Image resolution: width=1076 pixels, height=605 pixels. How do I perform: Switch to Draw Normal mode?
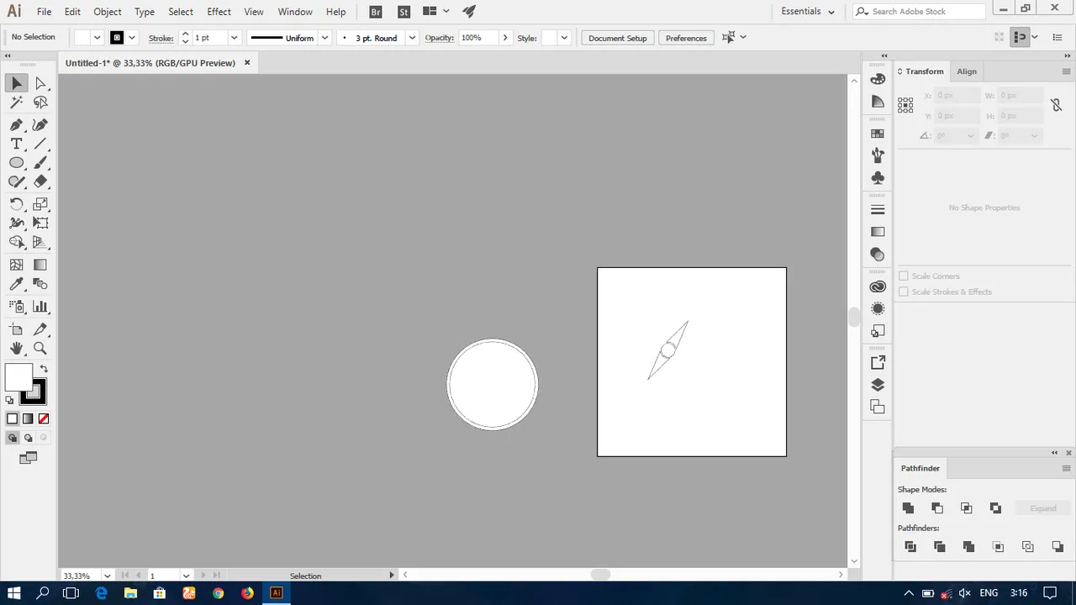[12, 438]
